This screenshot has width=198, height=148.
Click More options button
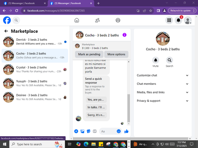coord(116,54)
